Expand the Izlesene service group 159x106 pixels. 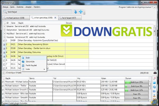5,26
